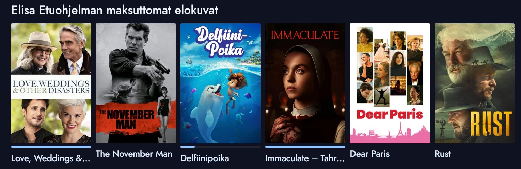Viewport: 521px width, 169px height.
Task: Click the 'Rust' title below poster
Action: (x=443, y=154)
